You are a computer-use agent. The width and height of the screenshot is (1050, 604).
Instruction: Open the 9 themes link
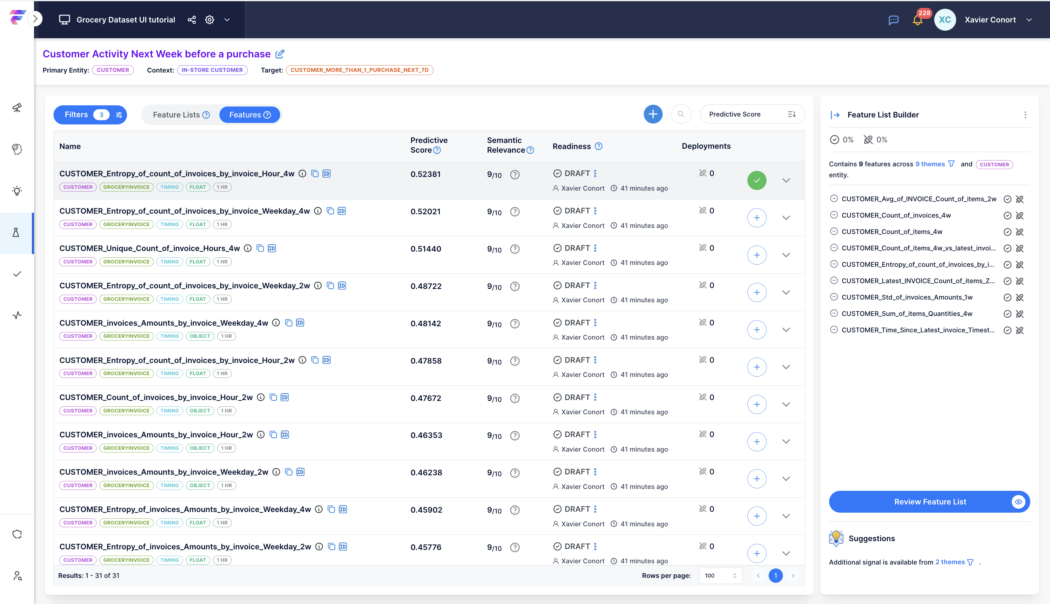coord(930,164)
